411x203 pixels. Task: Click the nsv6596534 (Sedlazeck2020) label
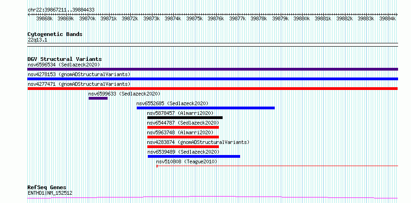pos(64,65)
